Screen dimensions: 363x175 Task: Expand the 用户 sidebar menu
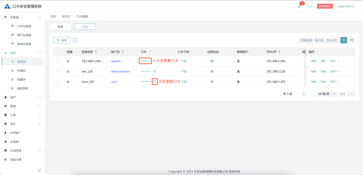[23, 97]
